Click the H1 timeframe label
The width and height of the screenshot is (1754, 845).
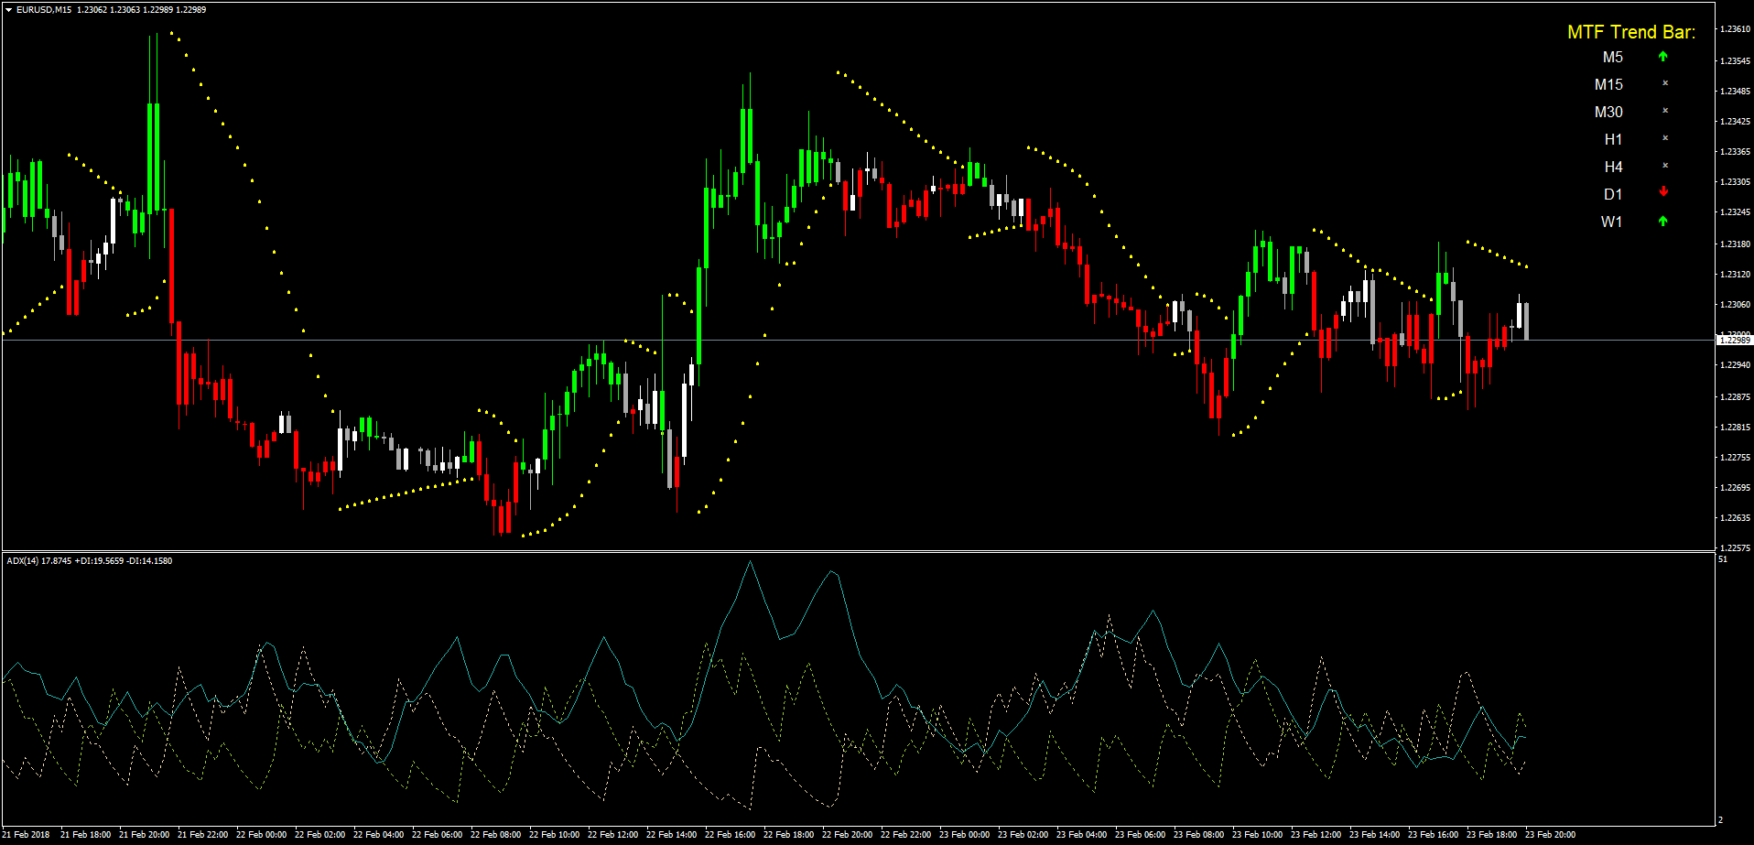[1613, 140]
